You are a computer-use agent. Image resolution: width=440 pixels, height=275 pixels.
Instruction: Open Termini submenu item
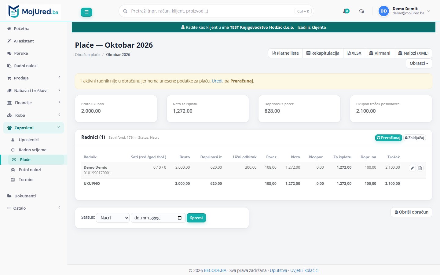36,179
